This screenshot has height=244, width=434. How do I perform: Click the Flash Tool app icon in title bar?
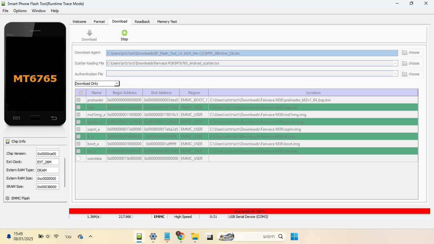point(3,3)
